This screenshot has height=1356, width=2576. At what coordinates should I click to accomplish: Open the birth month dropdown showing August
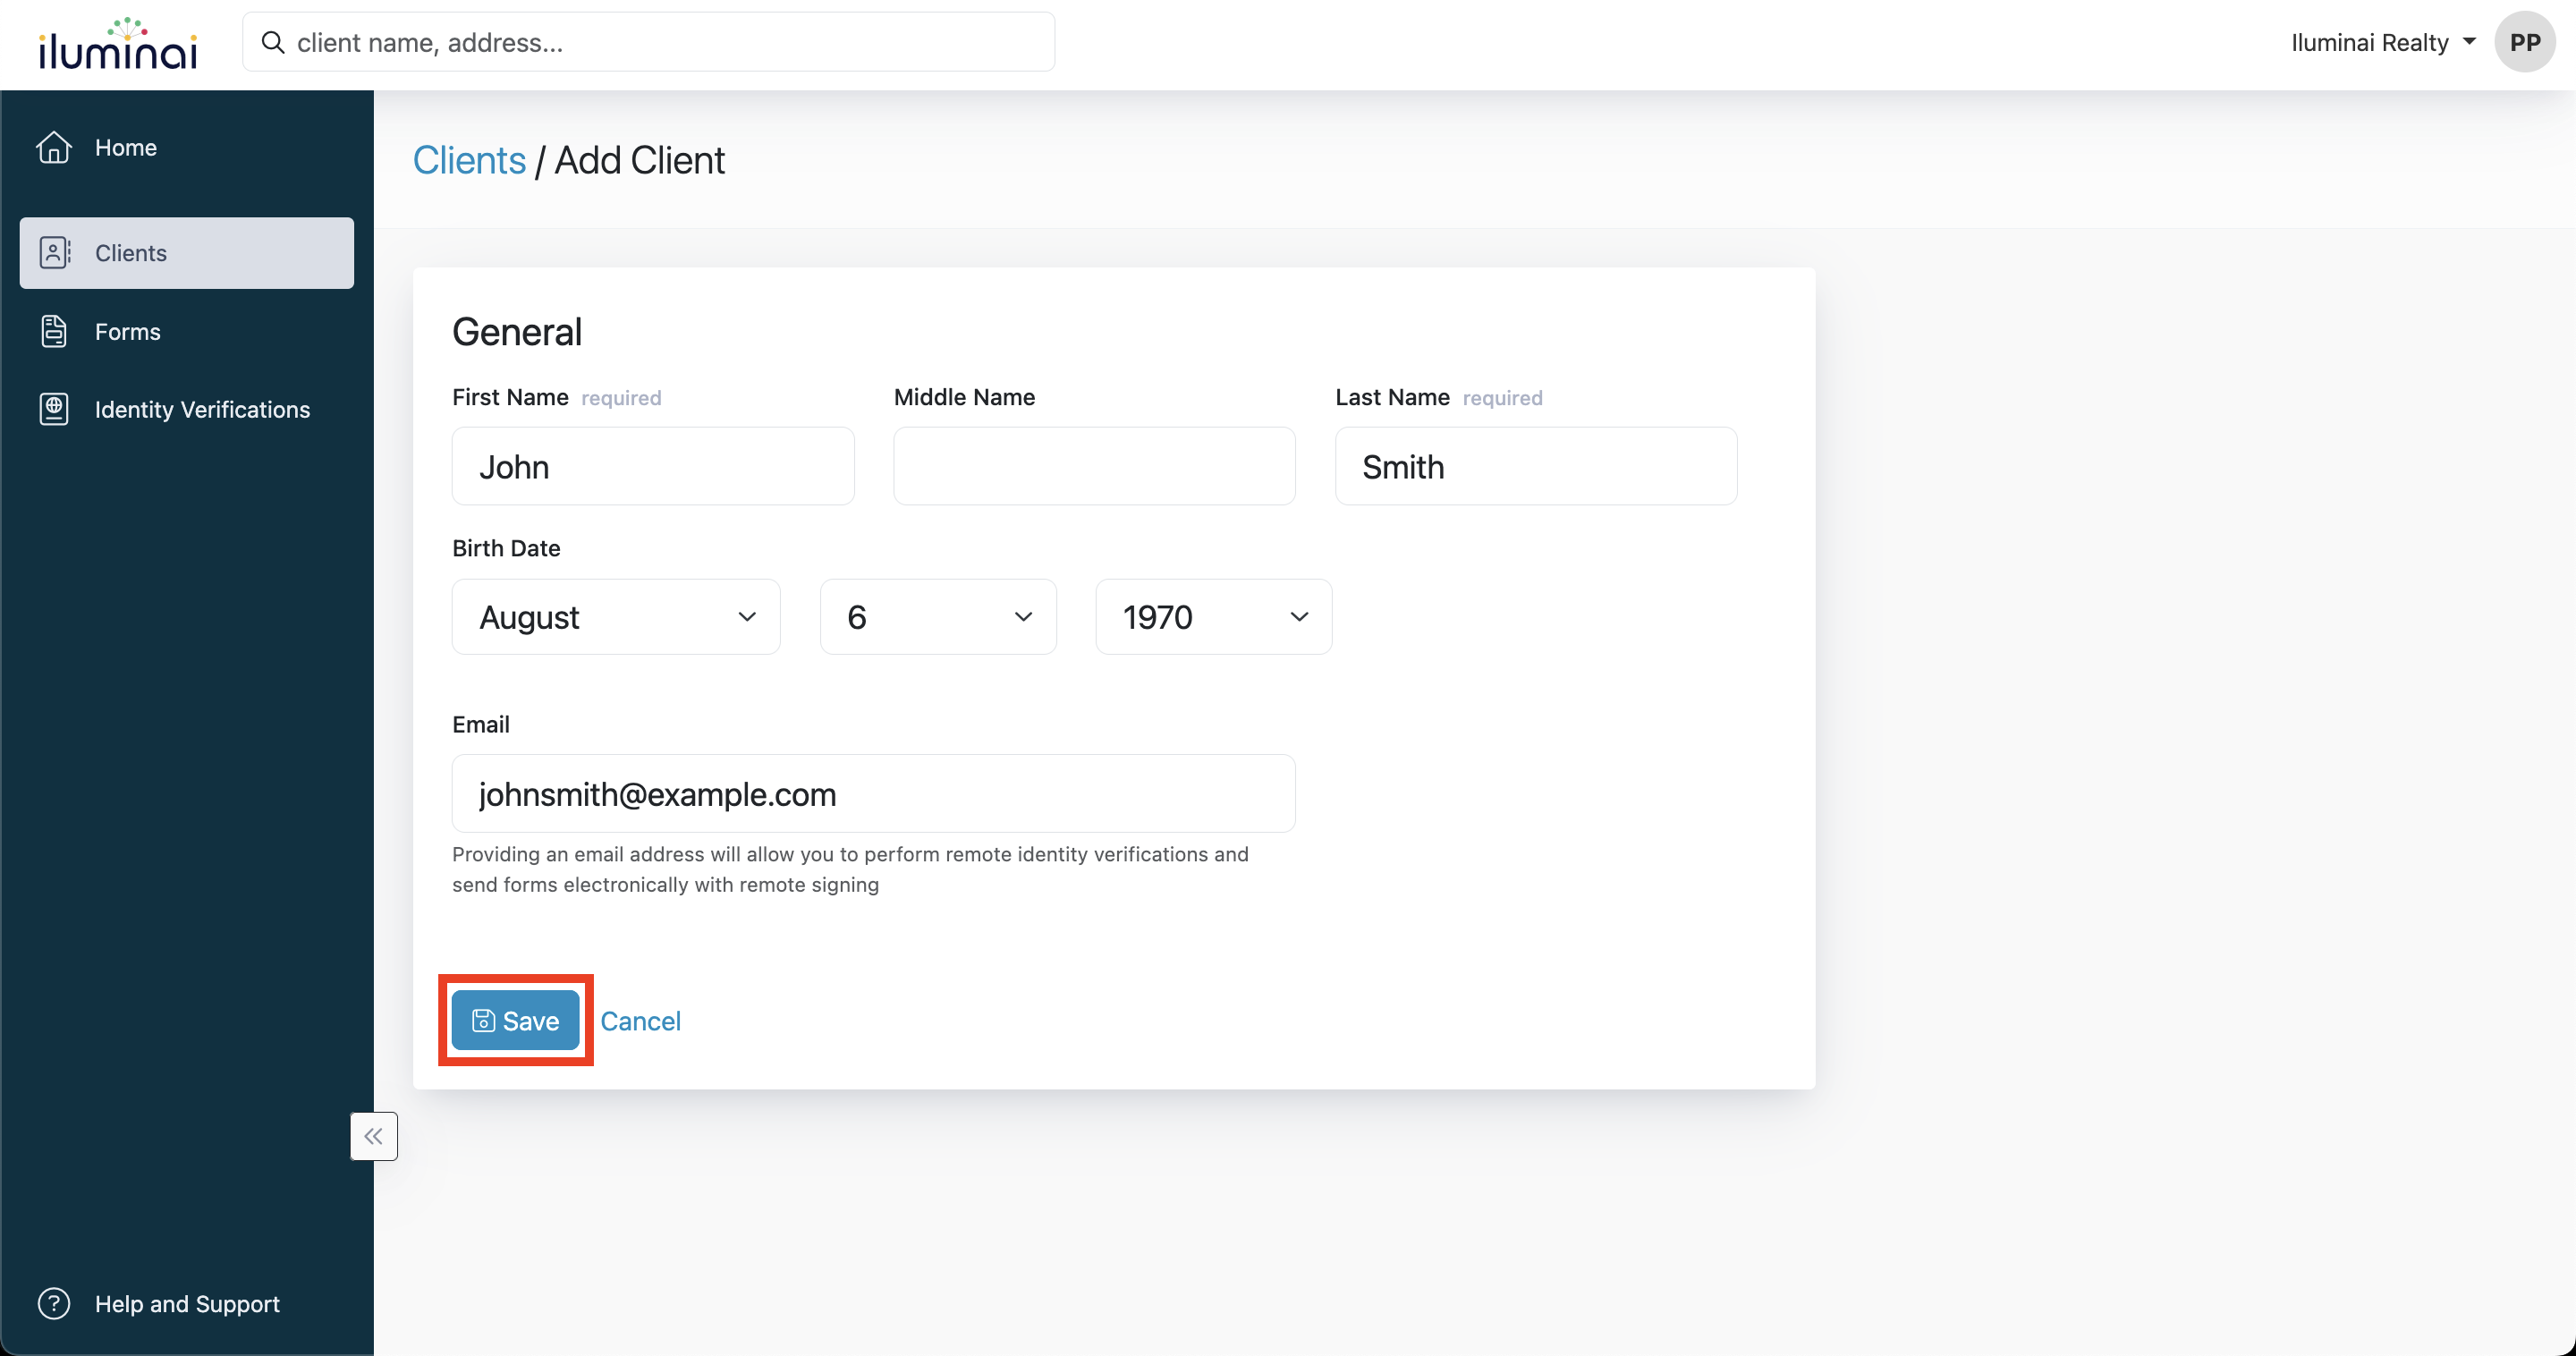[616, 617]
